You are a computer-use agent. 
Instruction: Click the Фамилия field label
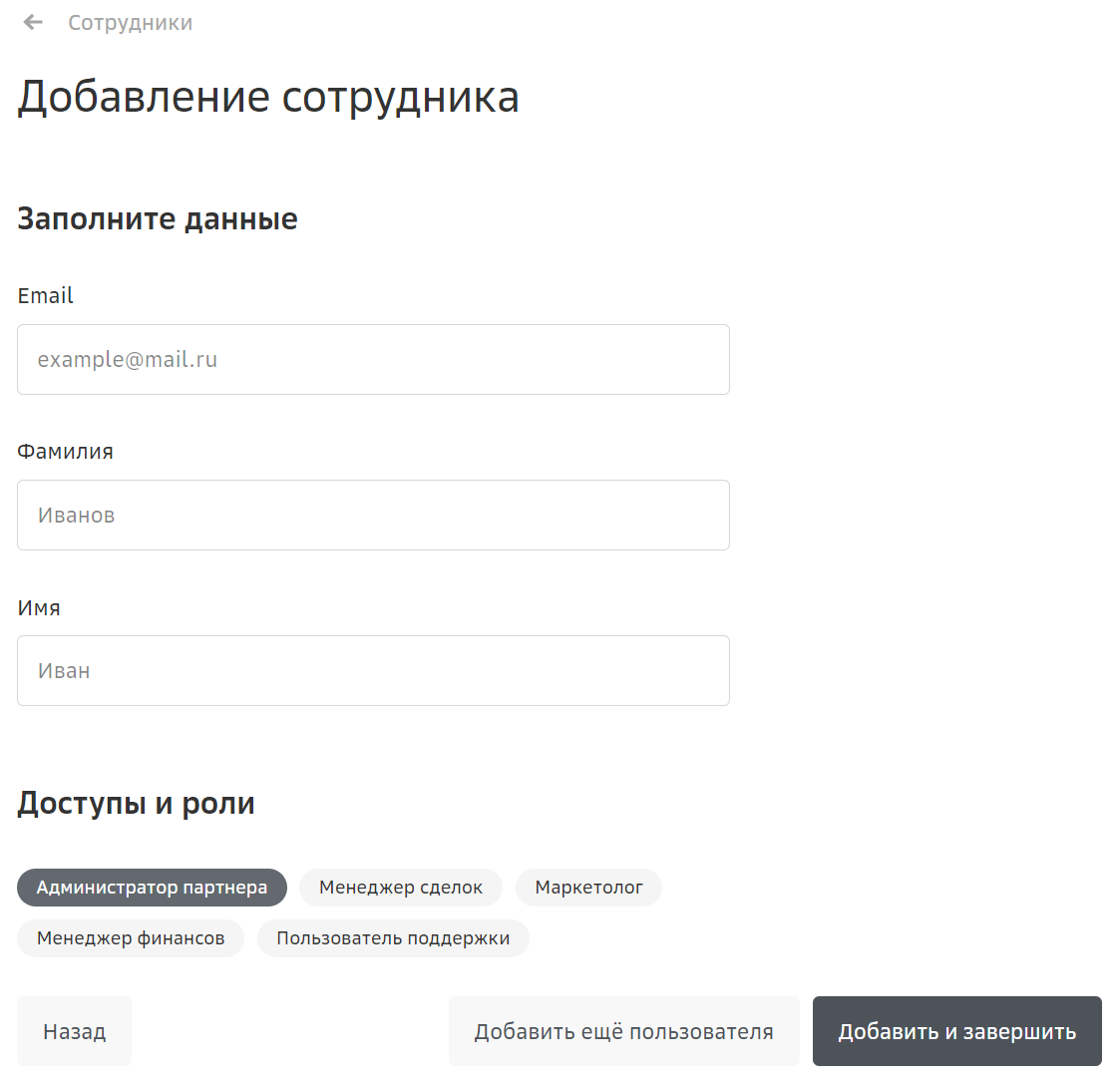(x=66, y=452)
